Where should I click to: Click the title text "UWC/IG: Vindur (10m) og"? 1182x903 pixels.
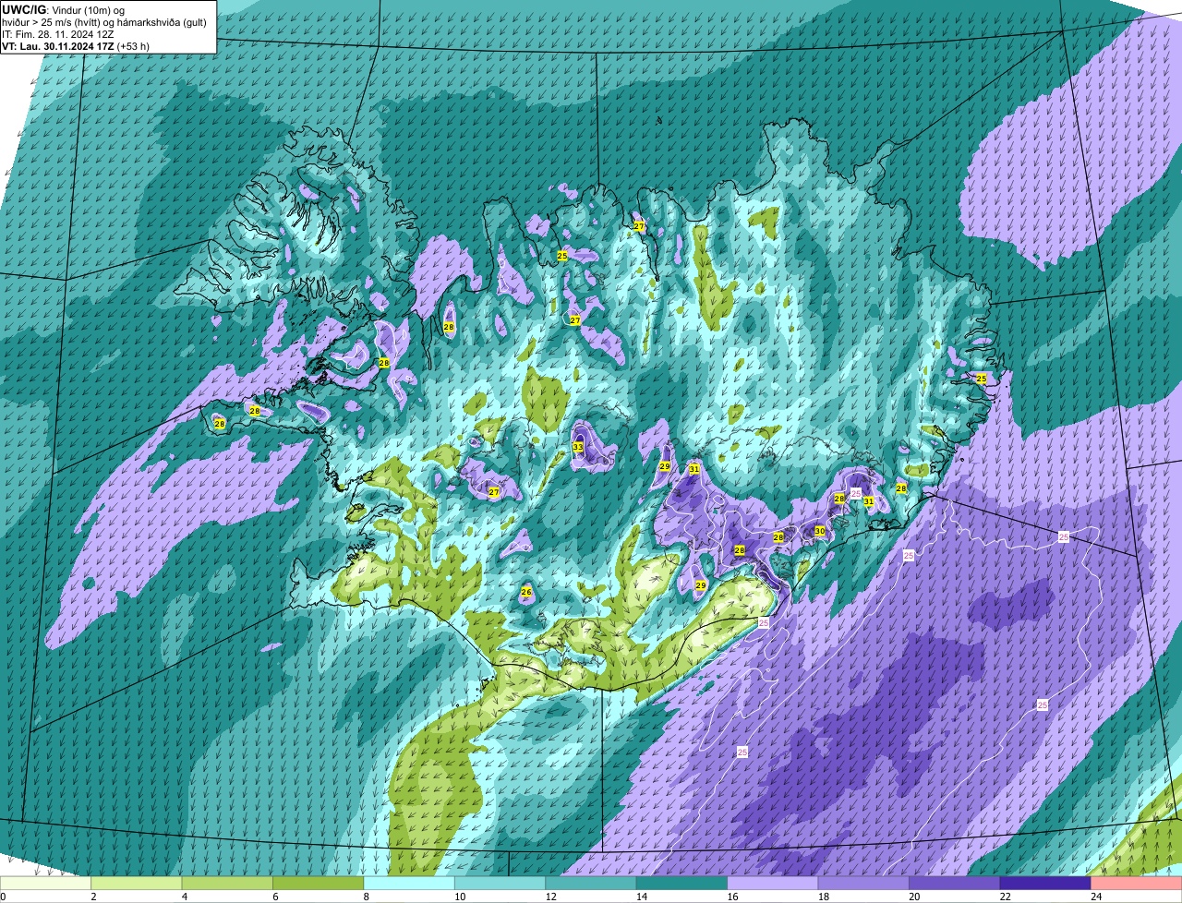[64, 9]
